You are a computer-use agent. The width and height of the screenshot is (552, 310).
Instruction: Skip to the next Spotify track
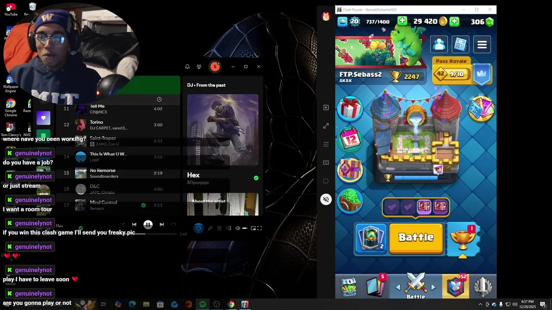click(x=162, y=224)
